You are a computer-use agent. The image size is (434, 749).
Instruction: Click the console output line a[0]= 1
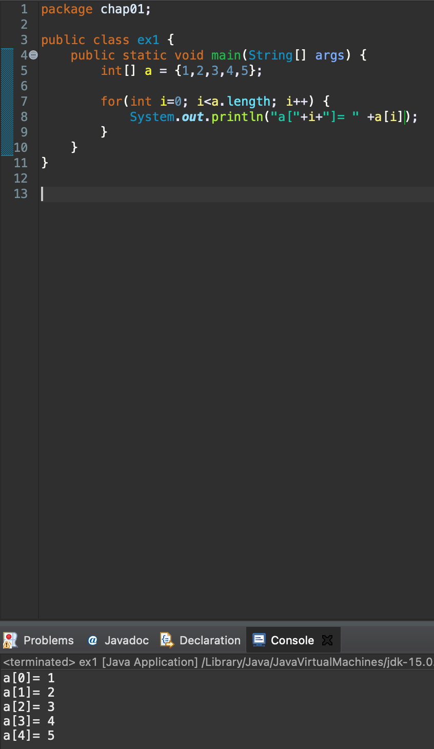click(x=29, y=678)
